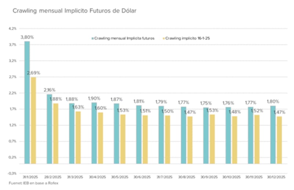Click the 4,2% y-axis label
Viewport: 294px width, 190px height.
[12, 28]
